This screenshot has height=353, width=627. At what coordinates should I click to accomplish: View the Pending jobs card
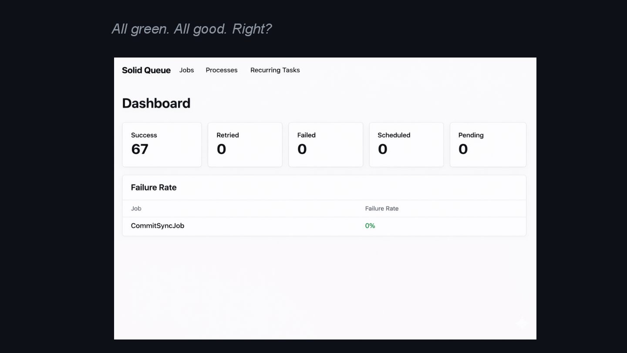click(488, 145)
